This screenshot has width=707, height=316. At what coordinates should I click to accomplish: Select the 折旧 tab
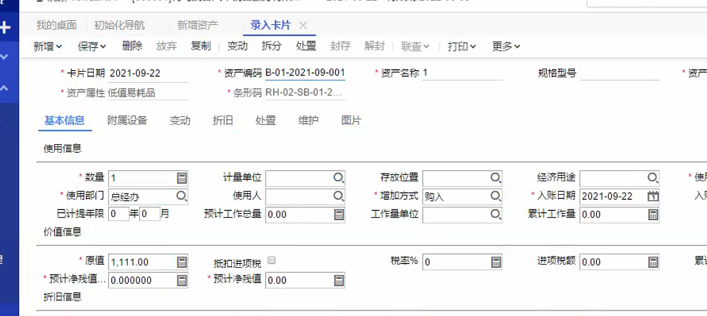(222, 121)
